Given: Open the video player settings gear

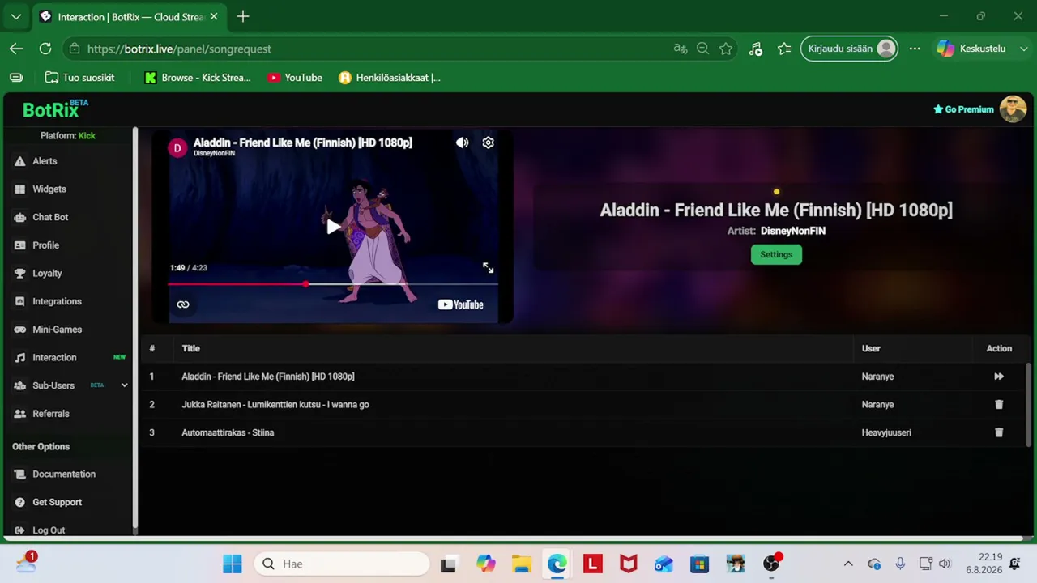Looking at the screenshot, I should pos(488,143).
